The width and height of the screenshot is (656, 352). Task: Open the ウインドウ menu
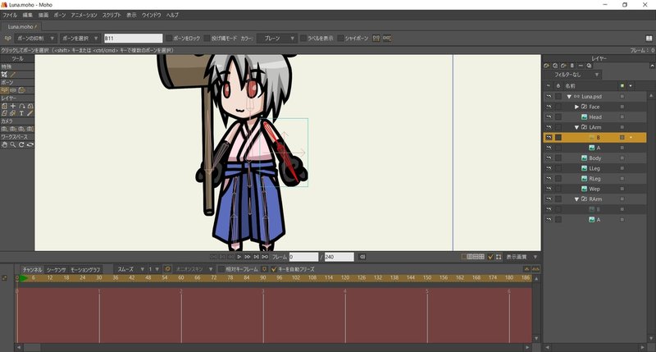coord(151,15)
